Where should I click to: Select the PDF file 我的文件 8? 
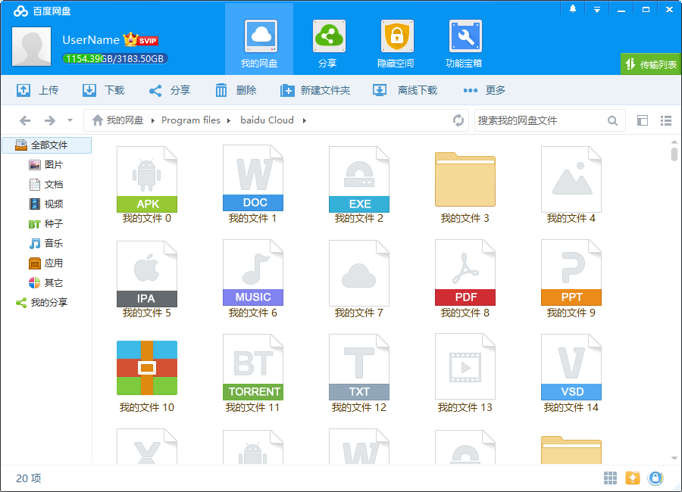pos(465,279)
